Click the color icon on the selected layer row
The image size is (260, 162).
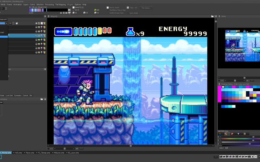click(x=44, y=36)
